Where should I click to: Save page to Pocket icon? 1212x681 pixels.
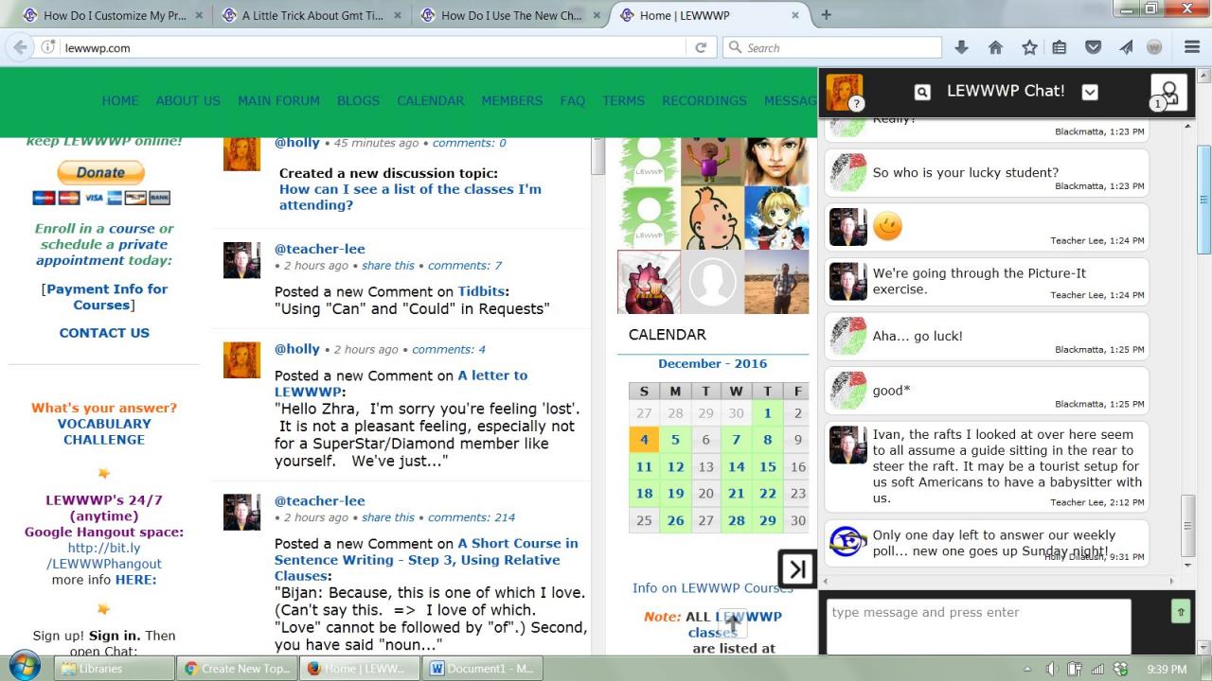point(1093,47)
